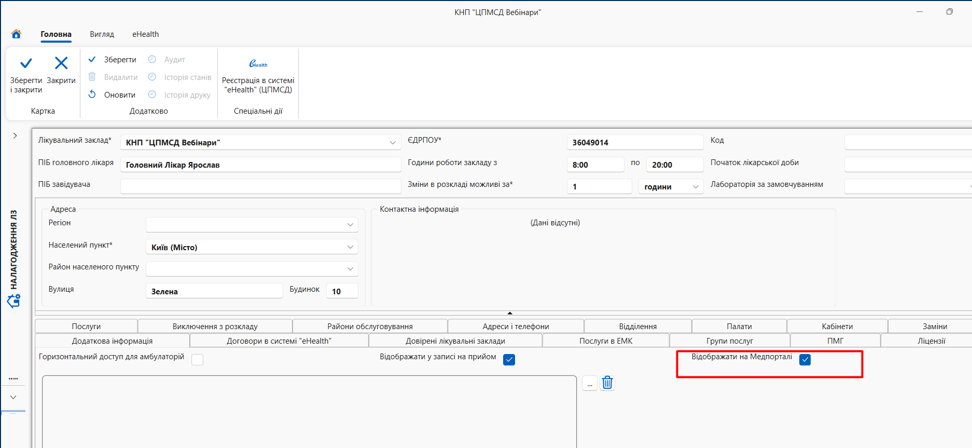Click eHealth registration (ЦПМСД) icon
Screen dimensions: 972x448
[x=258, y=63]
